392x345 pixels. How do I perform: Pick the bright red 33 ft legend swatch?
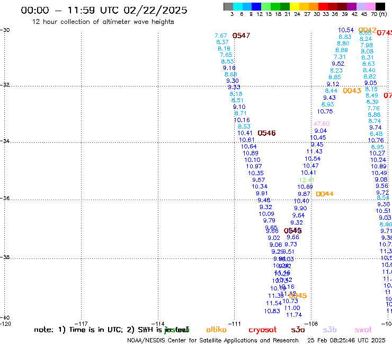[323, 6]
